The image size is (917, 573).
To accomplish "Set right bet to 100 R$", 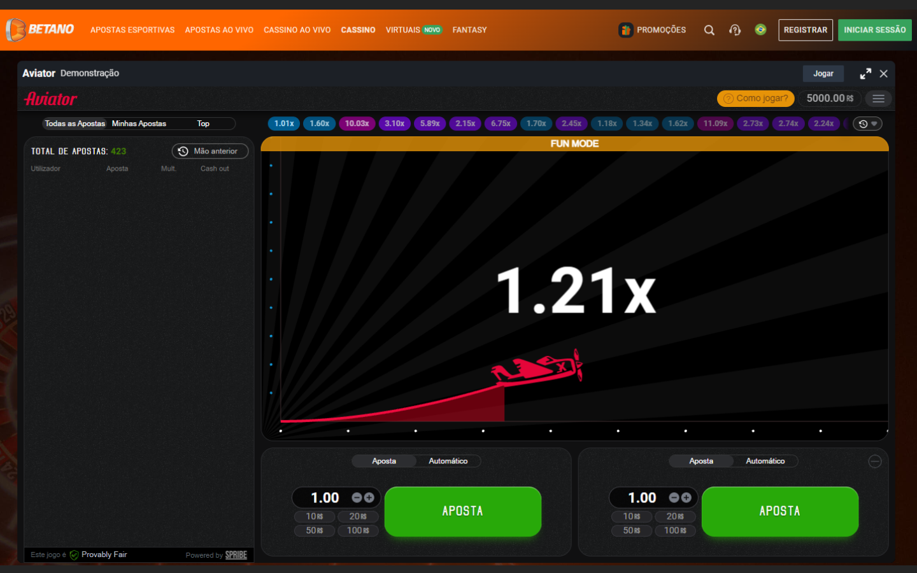I will click(675, 530).
